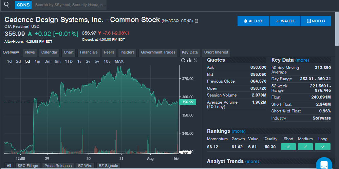This screenshot has width=339, height=169.
Task: Go to the Chart tab
Action: click(69, 52)
